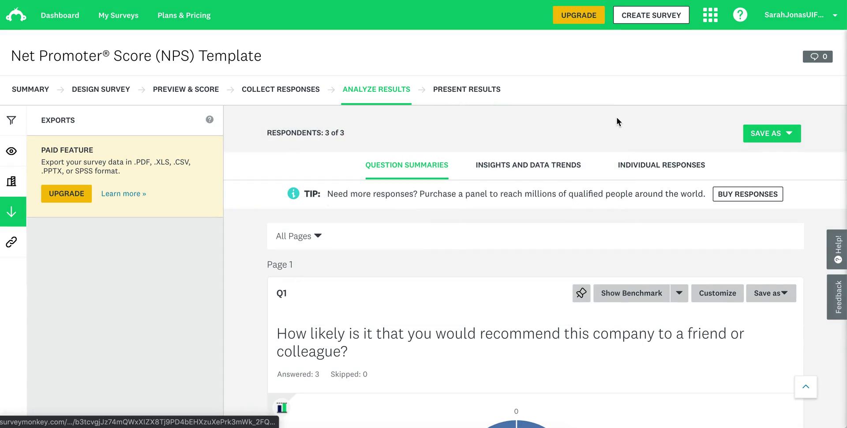Viewport: 847px width, 428px height.
Task: Click the Customize button for Q1
Action: 717,293
